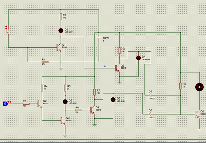The image size is (206, 143).
Task: Click the motor component symbol
Action: pyautogui.click(x=199, y=87)
